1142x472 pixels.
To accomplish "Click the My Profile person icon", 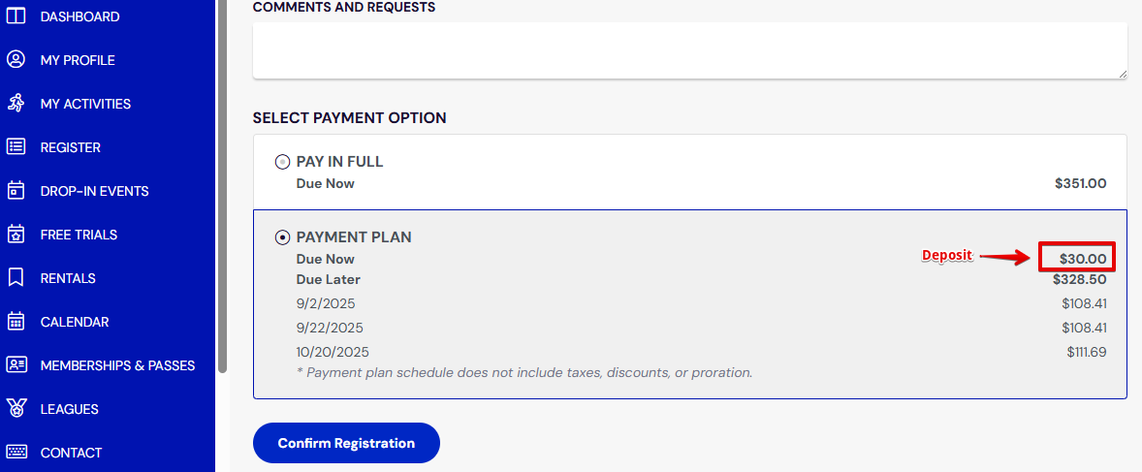I will click(x=16, y=60).
